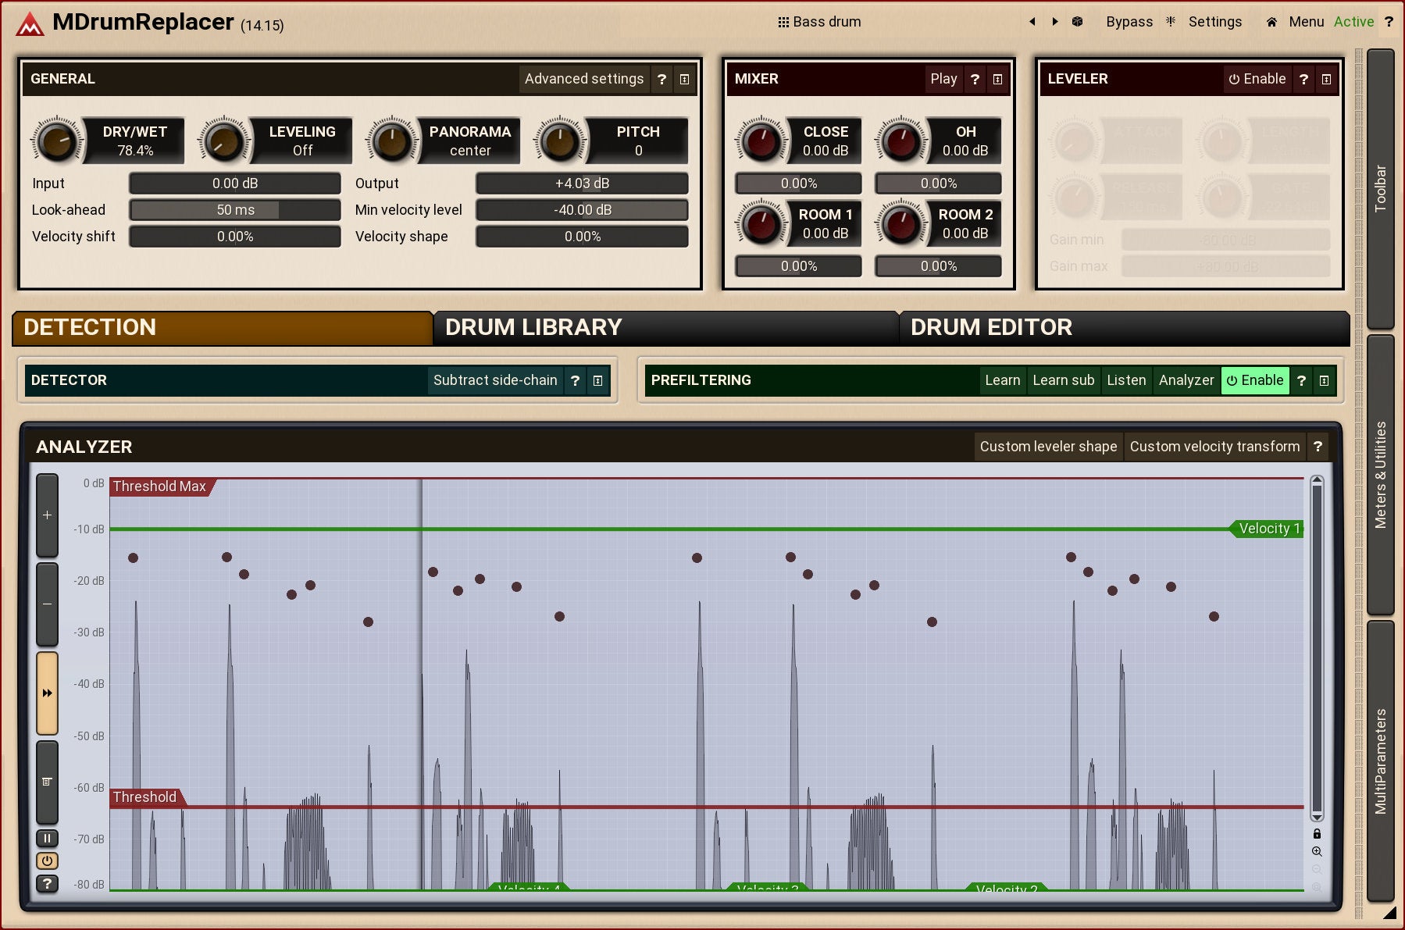Disable the Prefiltering Enable toggle

[1254, 380]
